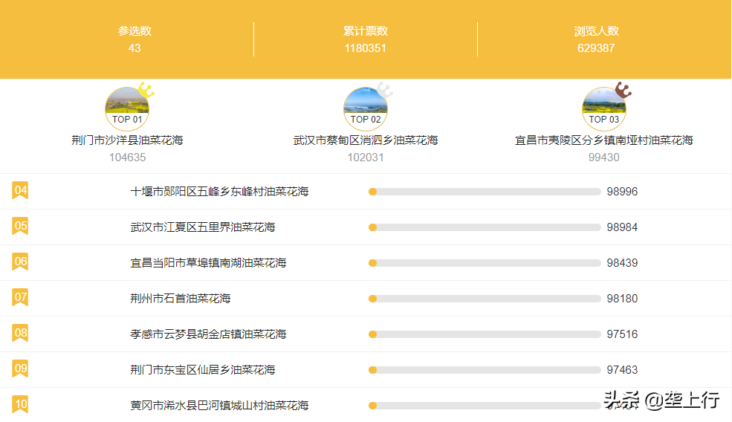Open 宜昌当阳市草埠镇南湖油菜花海 entry
Image resolution: width=732 pixels, height=422 pixels.
click(208, 263)
